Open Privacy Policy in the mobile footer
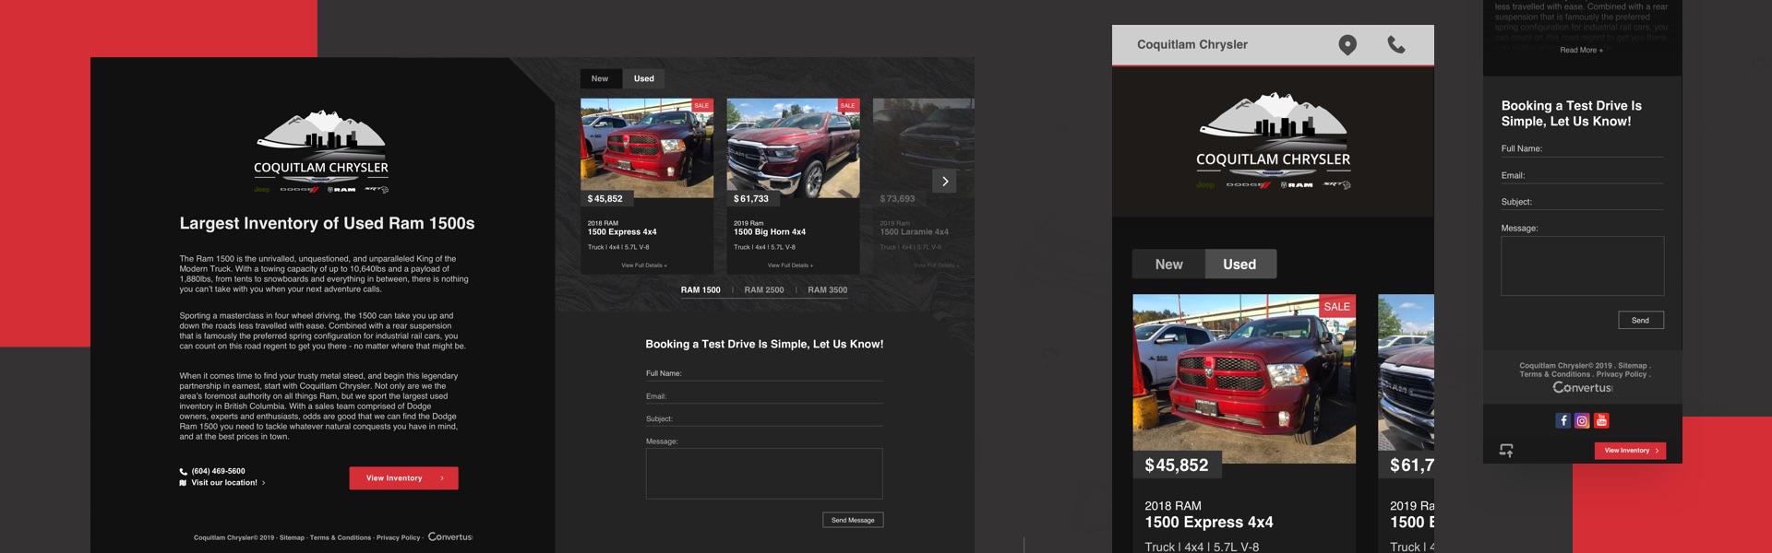The height and width of the screenshot is (553, 1772). [x=1622, y=374]
